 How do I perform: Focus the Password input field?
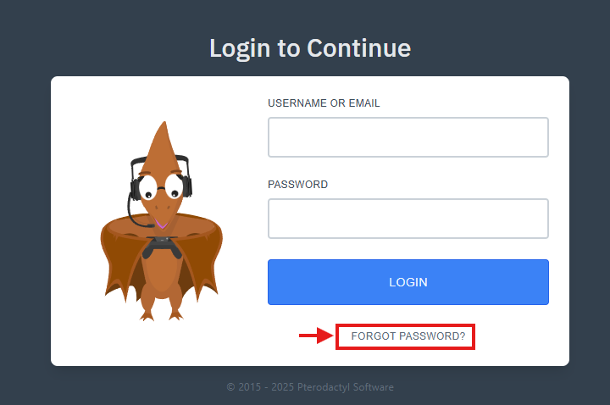coord(408,219)
